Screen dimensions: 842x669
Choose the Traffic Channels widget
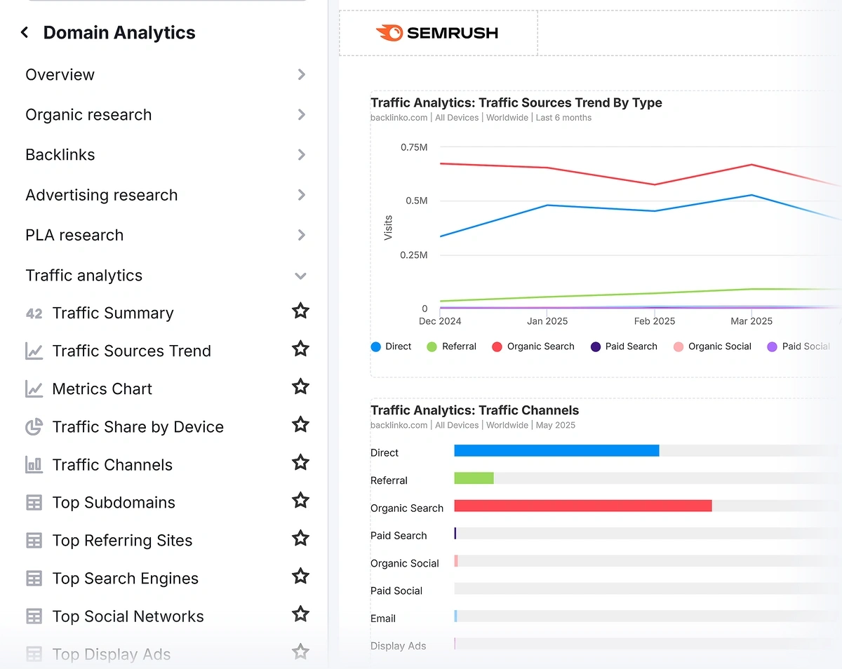pos(112,465)
